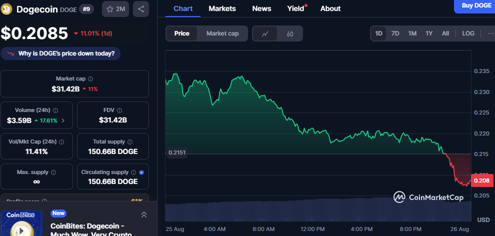Image resolution: width=495 pixels, height=236 pixels.
Task: Click the DOGE ticker next to Dogecoin
Action: click(68, 10)
